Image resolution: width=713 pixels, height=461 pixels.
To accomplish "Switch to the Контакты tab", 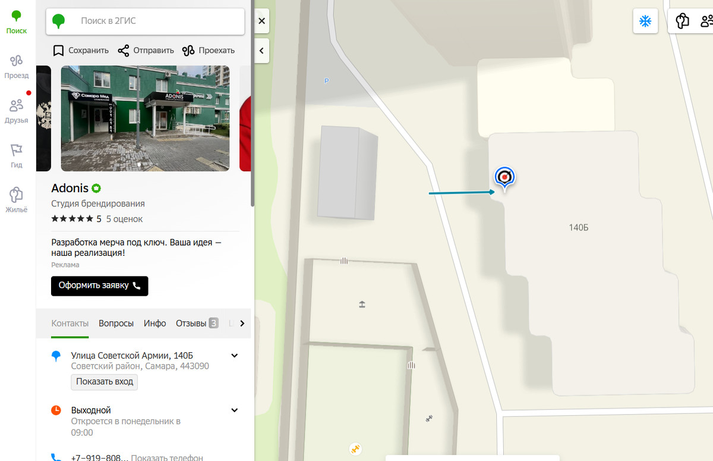I will (x=70, y=323).
